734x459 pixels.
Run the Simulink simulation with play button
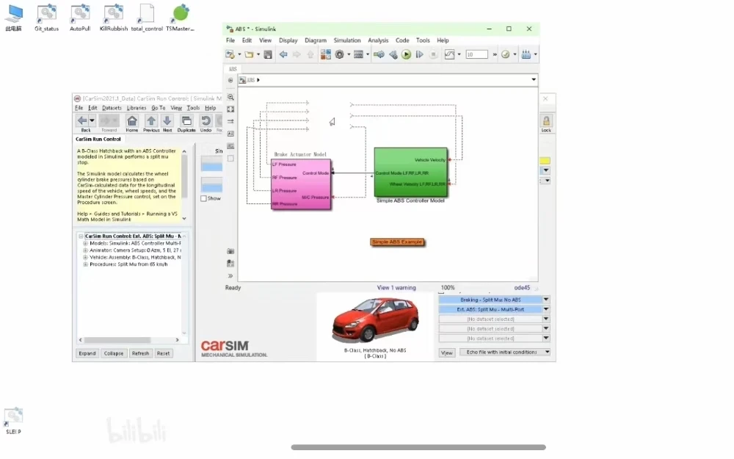[407, 55]
